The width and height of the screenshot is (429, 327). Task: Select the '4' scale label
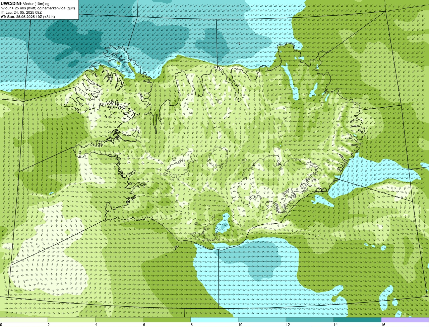[96, 325]
